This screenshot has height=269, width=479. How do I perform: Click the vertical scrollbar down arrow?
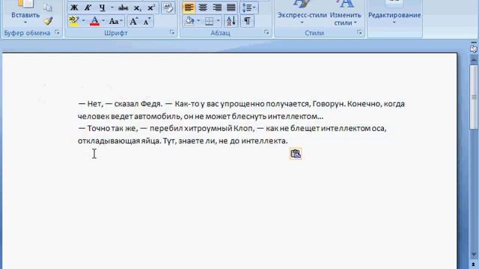(x=474, y=254)
